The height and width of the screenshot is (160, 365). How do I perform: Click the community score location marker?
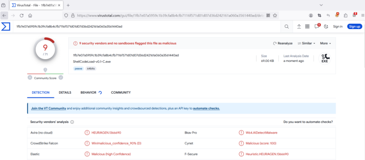[45, 70]
